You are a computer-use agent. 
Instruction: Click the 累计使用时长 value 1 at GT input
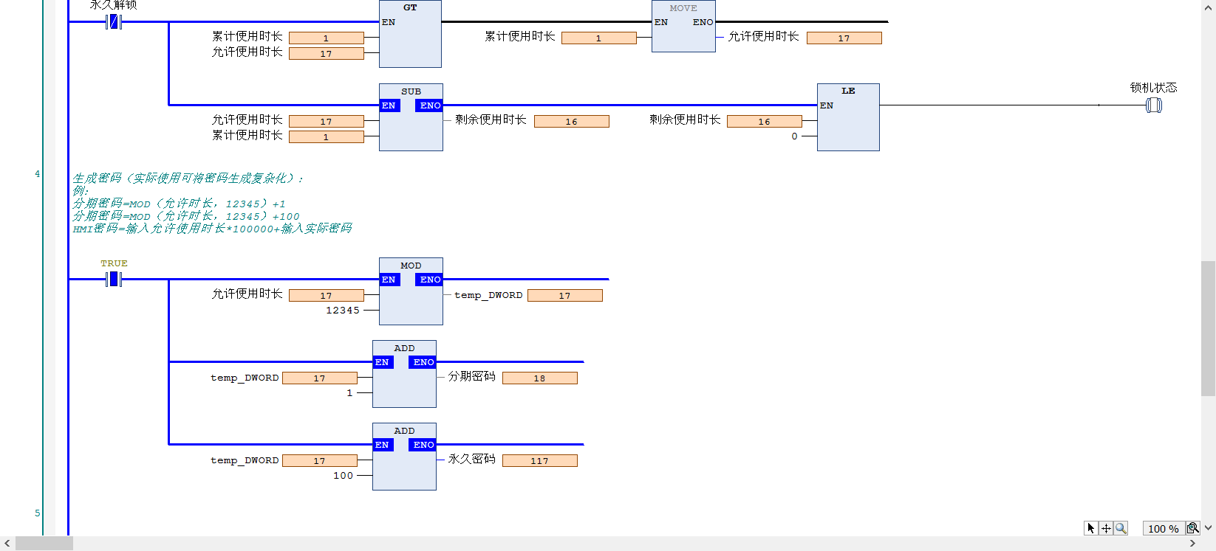(x=327, y=38)
